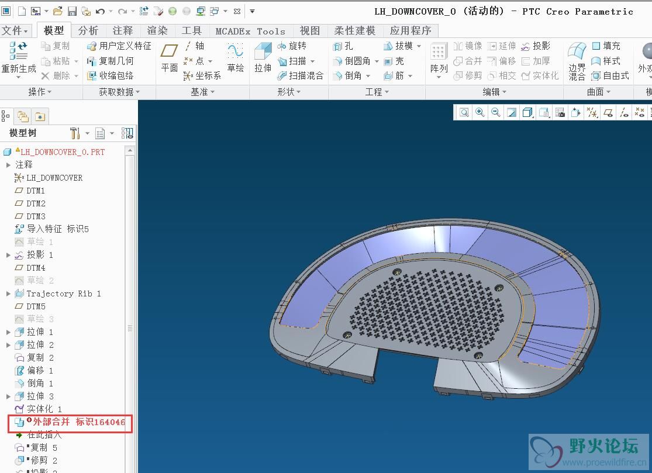Select the 扫描混合 tool
The width and height of the screenshot is (652, 473).
coord(300,75)
